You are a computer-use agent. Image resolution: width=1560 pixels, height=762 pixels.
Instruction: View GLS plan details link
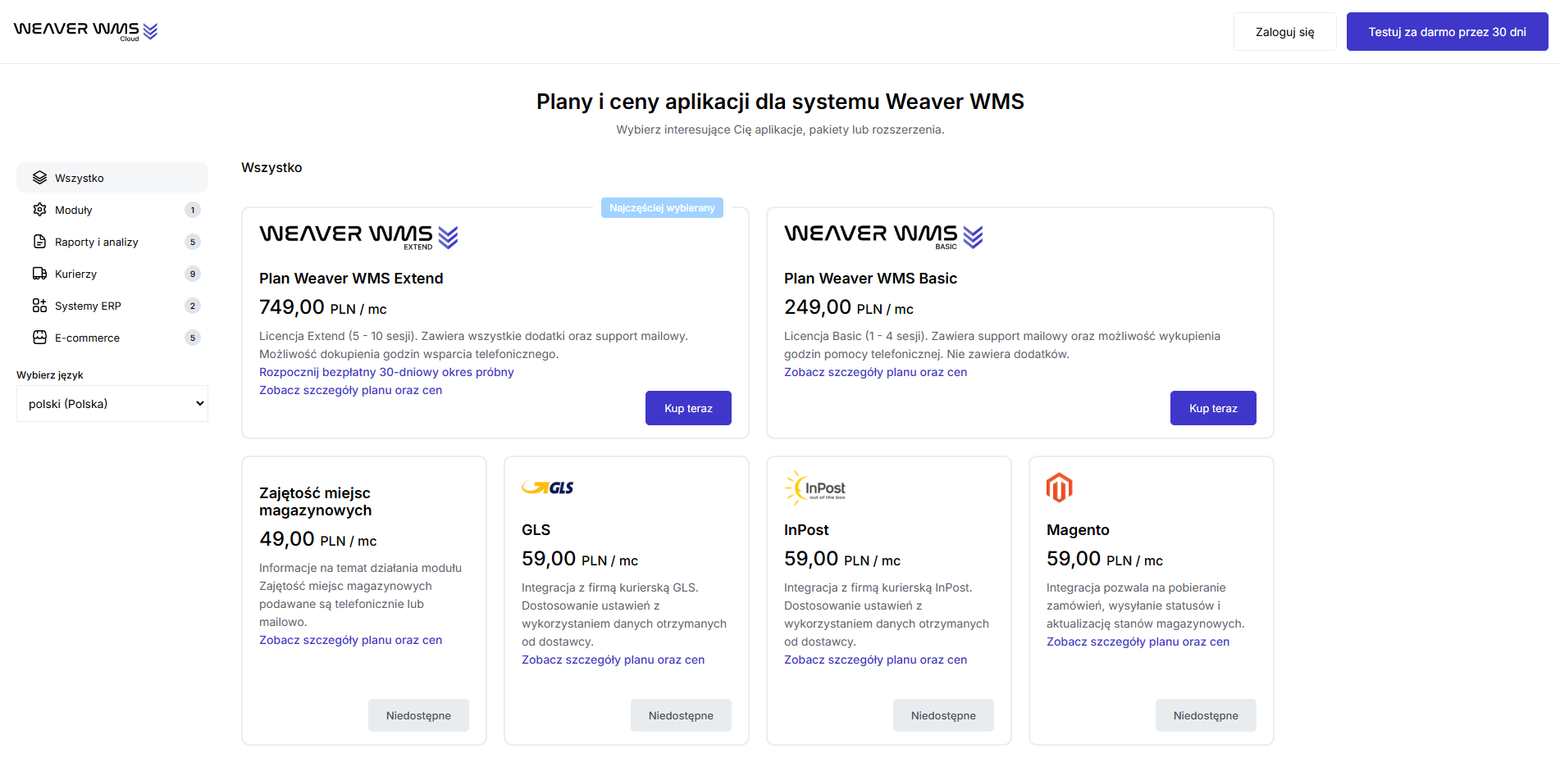click(613, 660)
